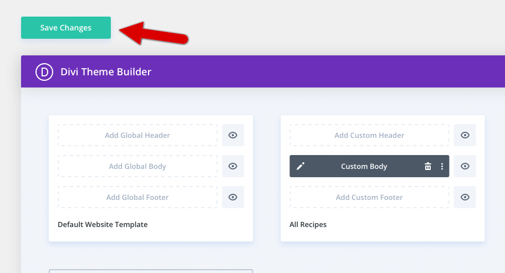The image size is (505, 273).
Task: Toggle visibility of Global Body
Action: pos(233,166)
